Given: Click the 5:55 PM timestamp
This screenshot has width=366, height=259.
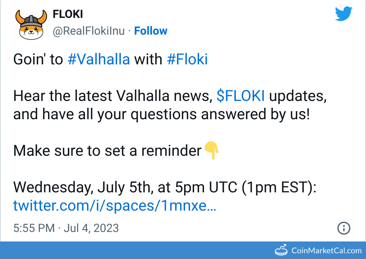Looking at the screenshot, I should tap(34, 228).
